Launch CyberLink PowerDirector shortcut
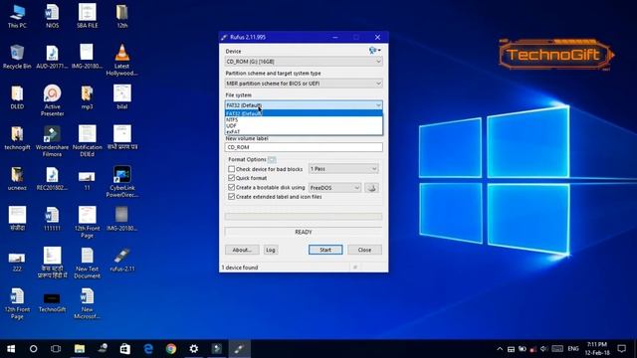 click(122, 182)
